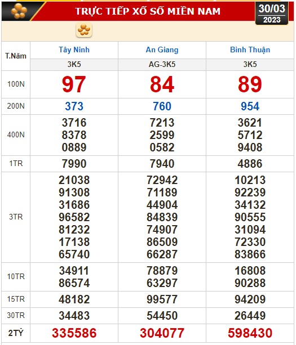
Task: Select the 200N number 373
Action: tap(74, 106)
